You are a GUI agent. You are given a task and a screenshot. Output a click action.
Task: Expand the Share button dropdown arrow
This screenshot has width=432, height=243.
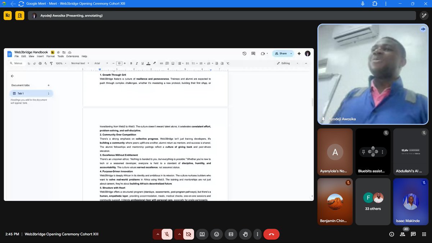click(291, 53)
